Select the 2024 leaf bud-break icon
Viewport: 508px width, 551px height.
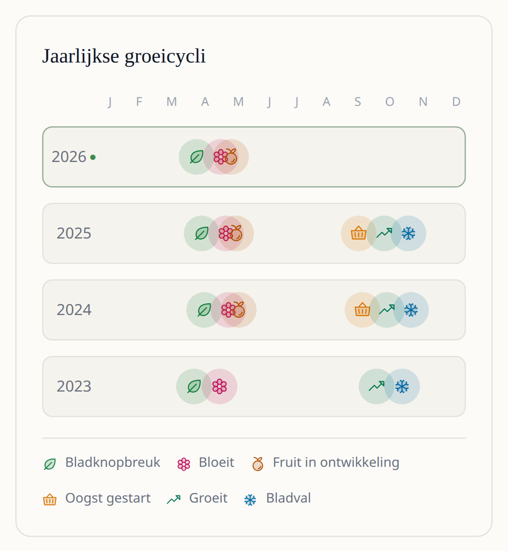coord(204,310)
